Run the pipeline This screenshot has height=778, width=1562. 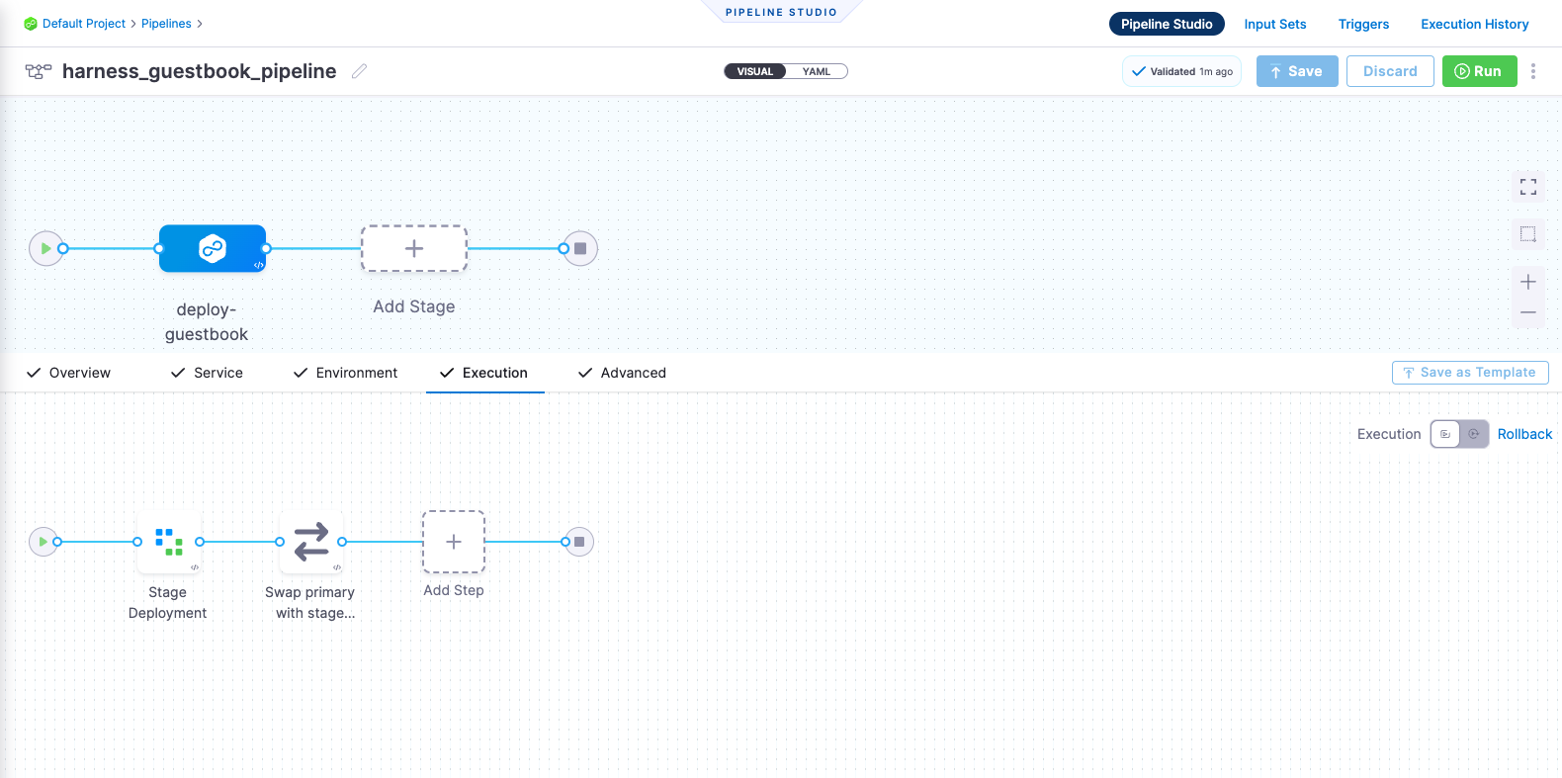tap(1479, 71)
